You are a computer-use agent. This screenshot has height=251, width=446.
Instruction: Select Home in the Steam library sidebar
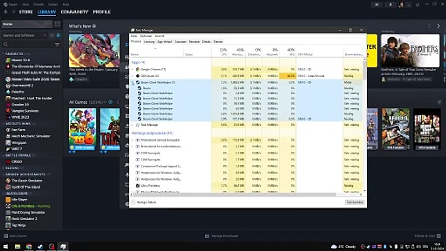point(27,24)
